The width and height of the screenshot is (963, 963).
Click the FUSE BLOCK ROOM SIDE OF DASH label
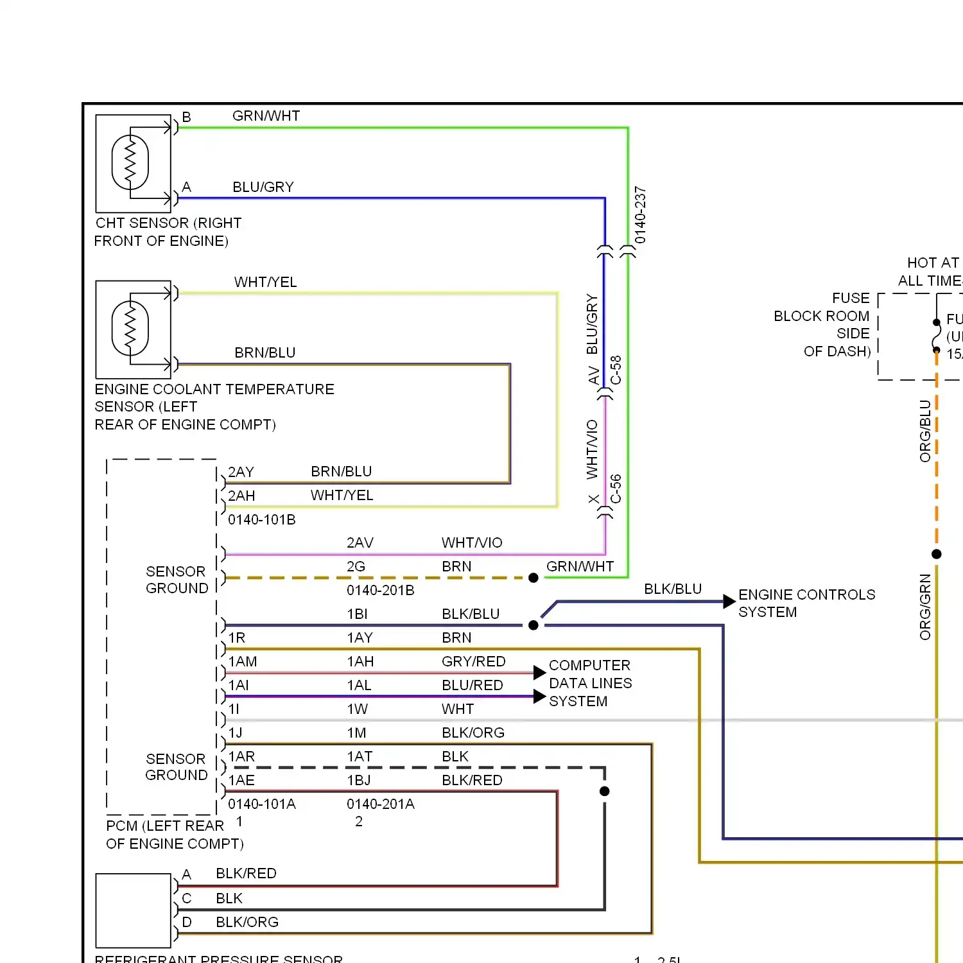(x=822, y=325)
